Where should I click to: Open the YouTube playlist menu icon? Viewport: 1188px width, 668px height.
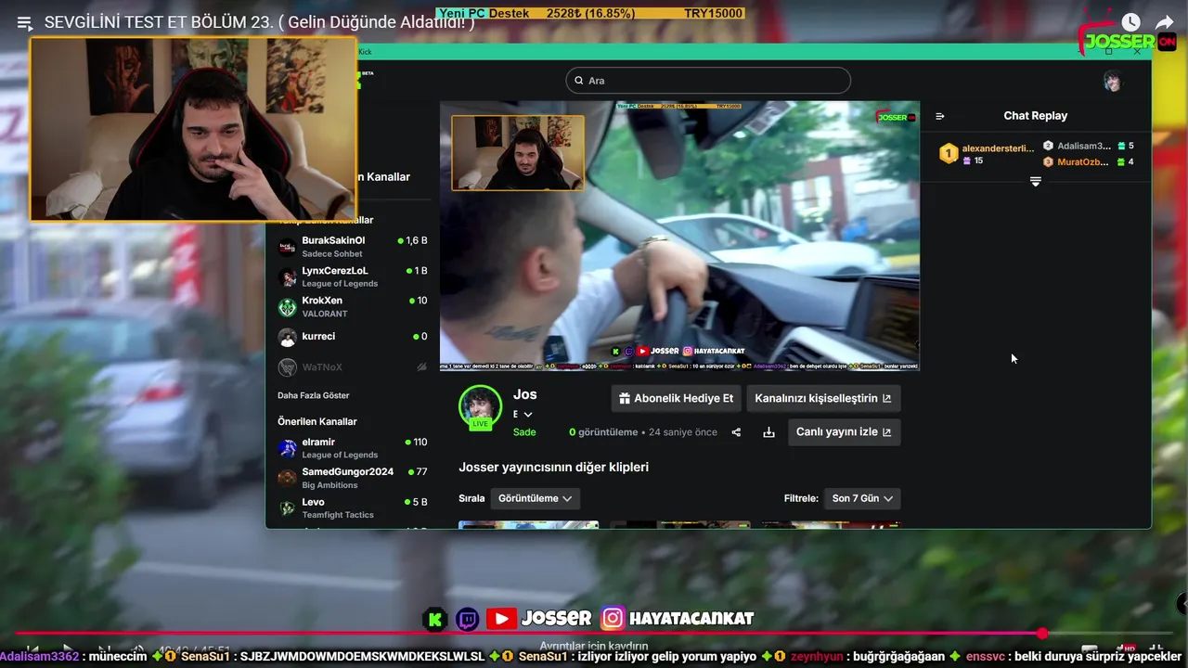pyautogui.click(x=25, y=23)
